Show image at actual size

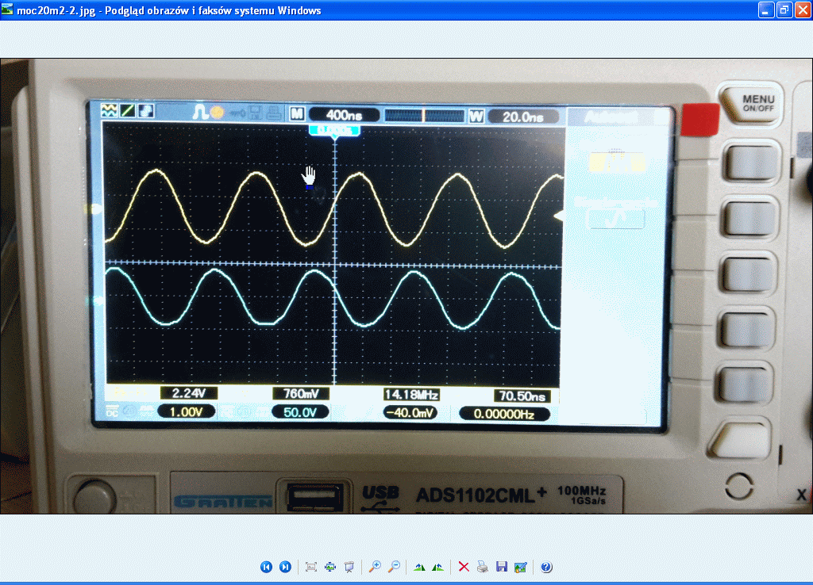pos(330,567)
